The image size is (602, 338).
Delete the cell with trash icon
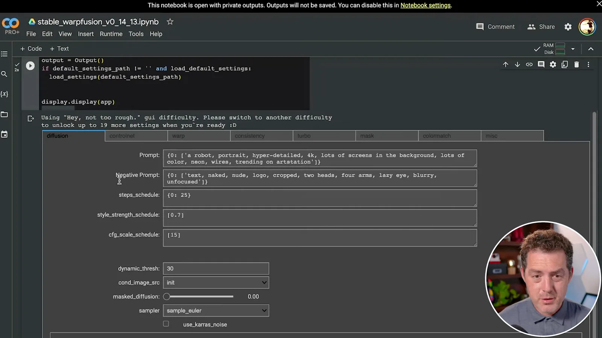click(576, 65)
